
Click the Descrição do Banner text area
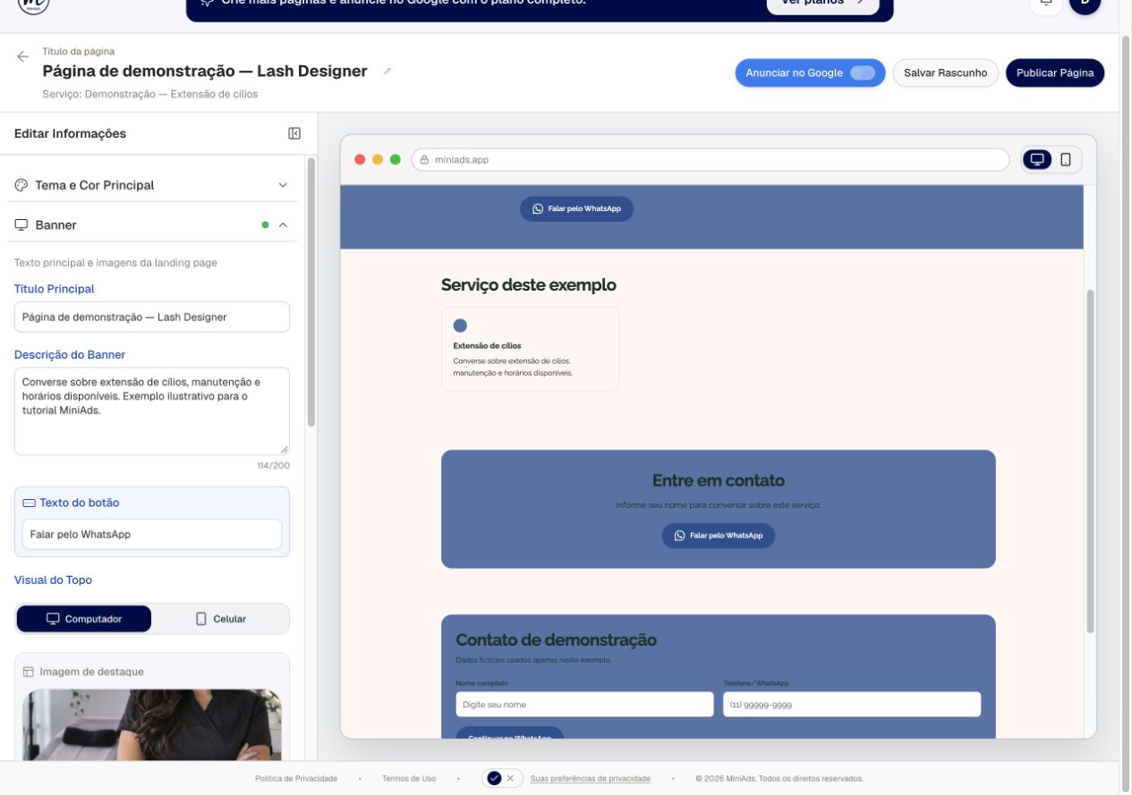point(152,411)
